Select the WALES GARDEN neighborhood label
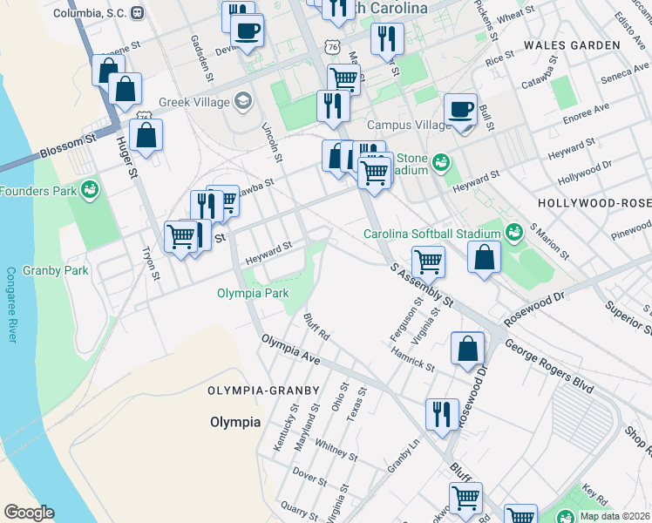This screenshot has width=652, height=523. pos(572,45)
